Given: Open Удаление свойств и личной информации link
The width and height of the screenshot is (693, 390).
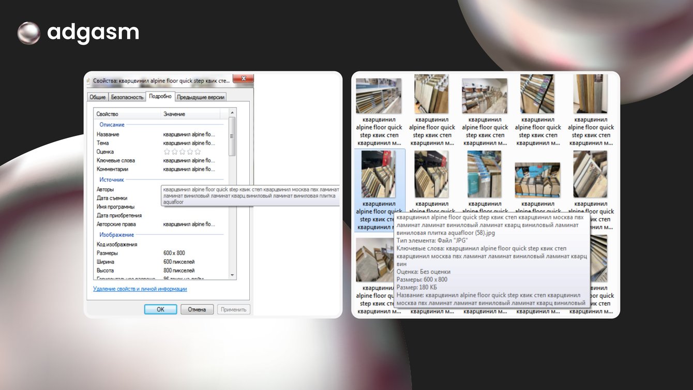Looking at the screenshot, I should [140, 289].
